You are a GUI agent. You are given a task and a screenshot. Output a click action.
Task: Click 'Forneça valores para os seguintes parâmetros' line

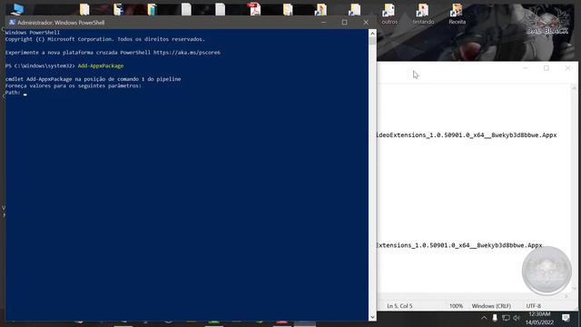74,86
